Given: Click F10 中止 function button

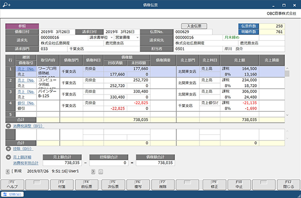Looking at the screenshot, I should 239,185.
